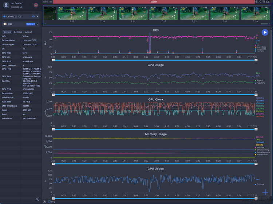The width and height of the screenshot is (273, 204).
Task: Click the thumbnail strip right scroll arrow
Action: point(269,24)
